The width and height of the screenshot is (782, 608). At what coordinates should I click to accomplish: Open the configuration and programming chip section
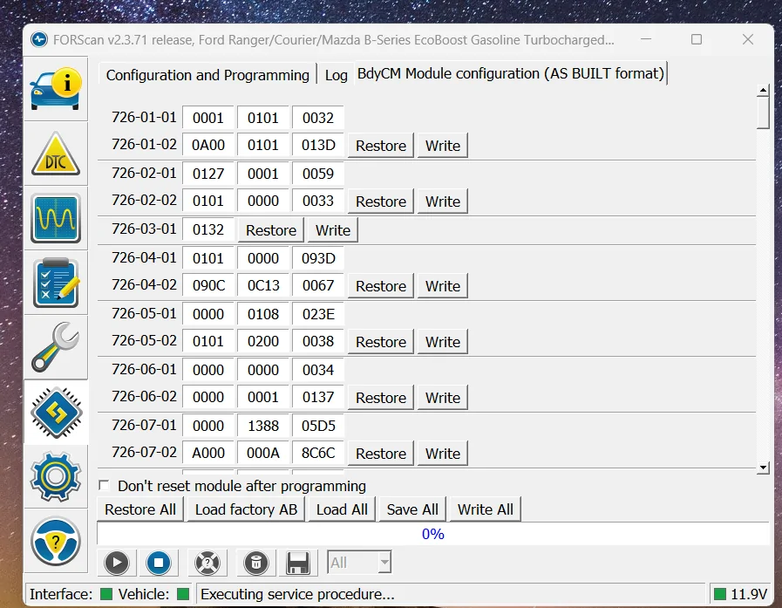(x=55, y=413)
